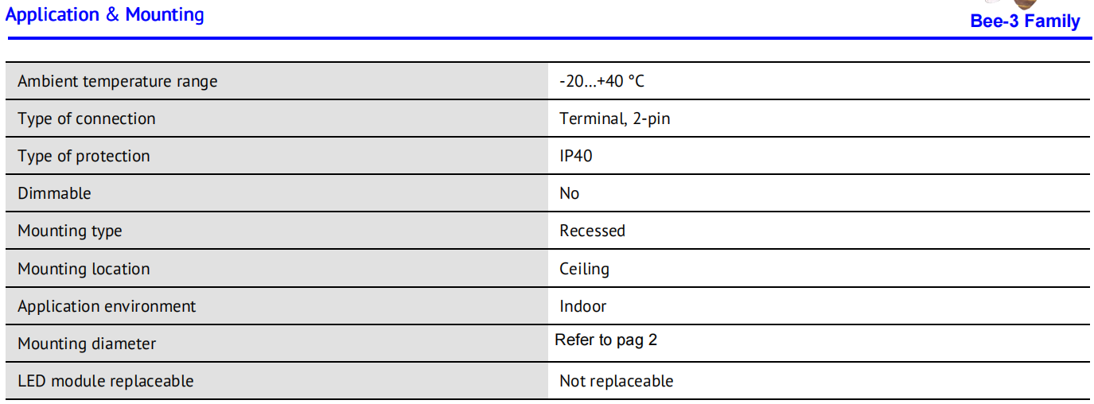
Task: Click the Indoor environment value
Action: [582, 306]
